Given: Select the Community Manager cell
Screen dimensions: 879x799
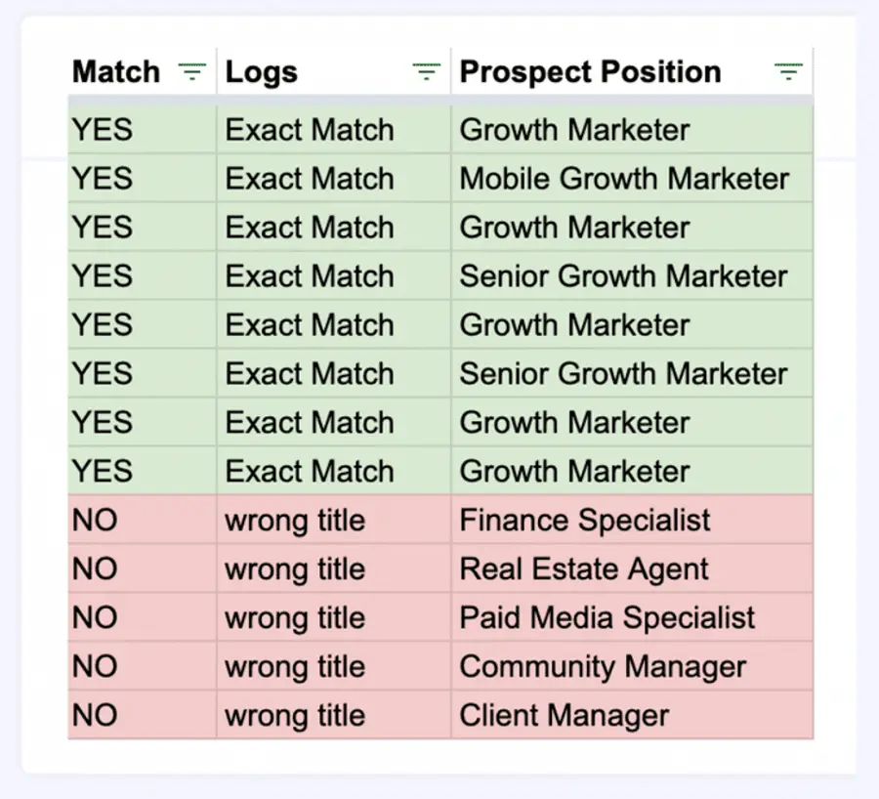Looking at the screenshot, I should coord(632,666).
